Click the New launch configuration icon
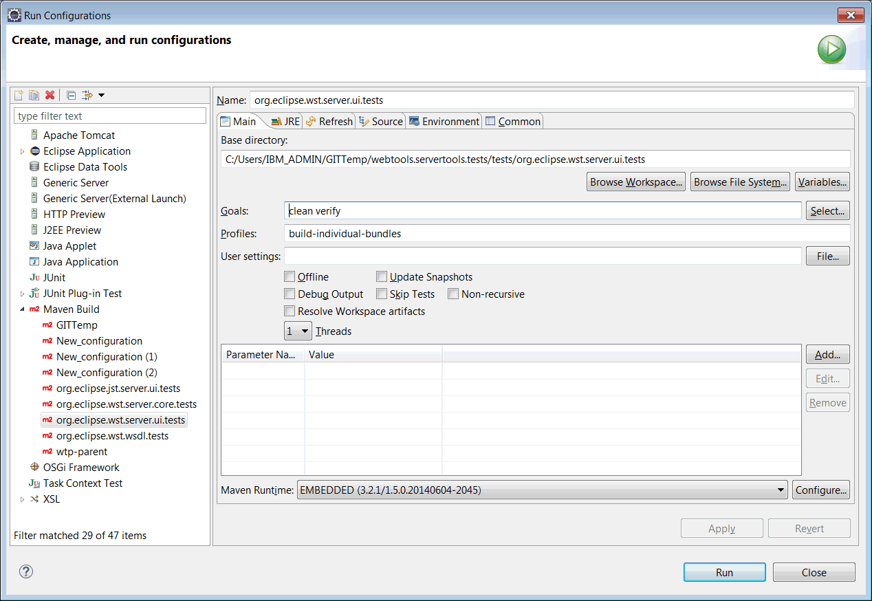 [19, 95]
